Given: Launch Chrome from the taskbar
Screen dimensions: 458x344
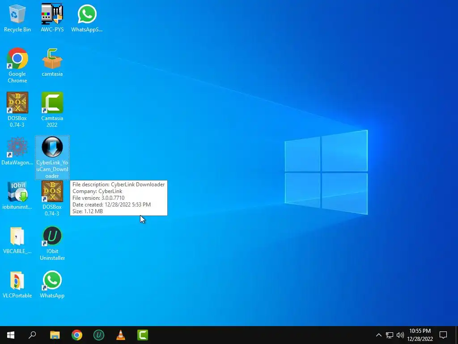Looking at the screenshot, I should point(77,335).
